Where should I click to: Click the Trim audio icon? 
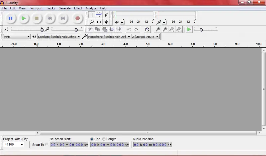pyautogui.click(x=112, y=29)
